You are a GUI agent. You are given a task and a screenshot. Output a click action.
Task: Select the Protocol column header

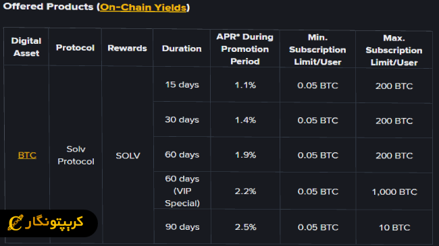(75, 48)
